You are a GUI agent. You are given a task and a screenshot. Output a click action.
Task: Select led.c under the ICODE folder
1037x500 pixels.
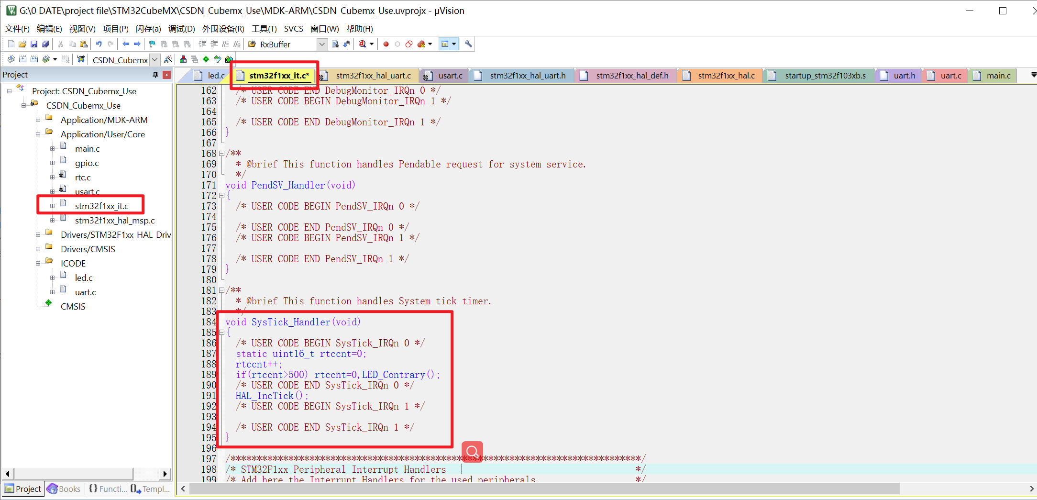pos(84,278)
